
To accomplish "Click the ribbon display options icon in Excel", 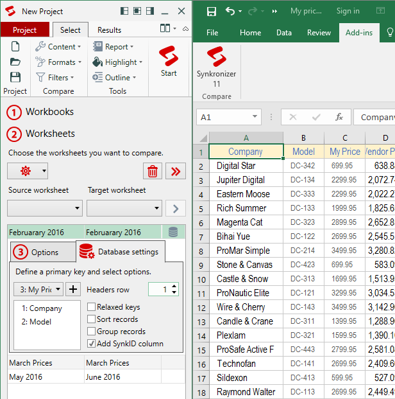I will coord(380,10).
